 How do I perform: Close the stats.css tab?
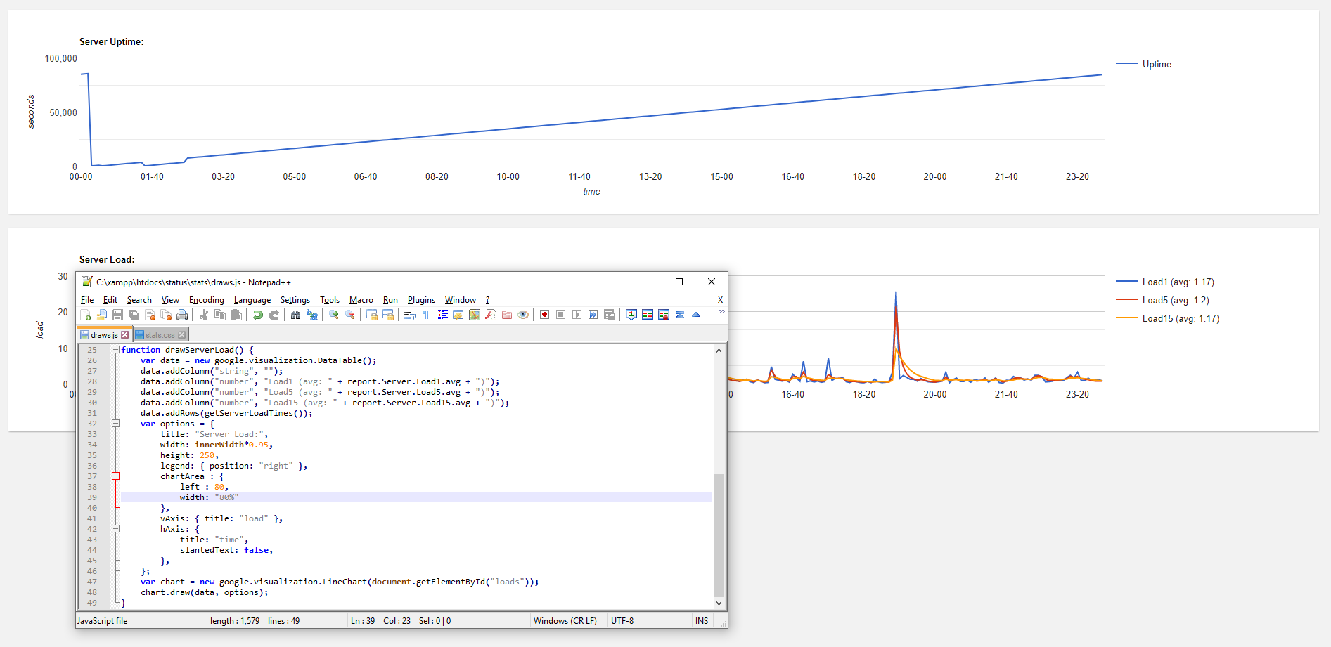point(182,335)
